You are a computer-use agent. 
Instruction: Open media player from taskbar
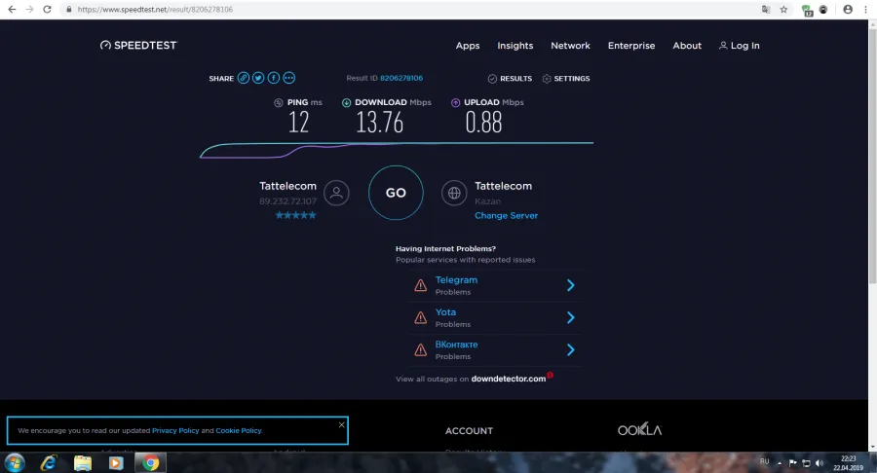coord(116,463)
